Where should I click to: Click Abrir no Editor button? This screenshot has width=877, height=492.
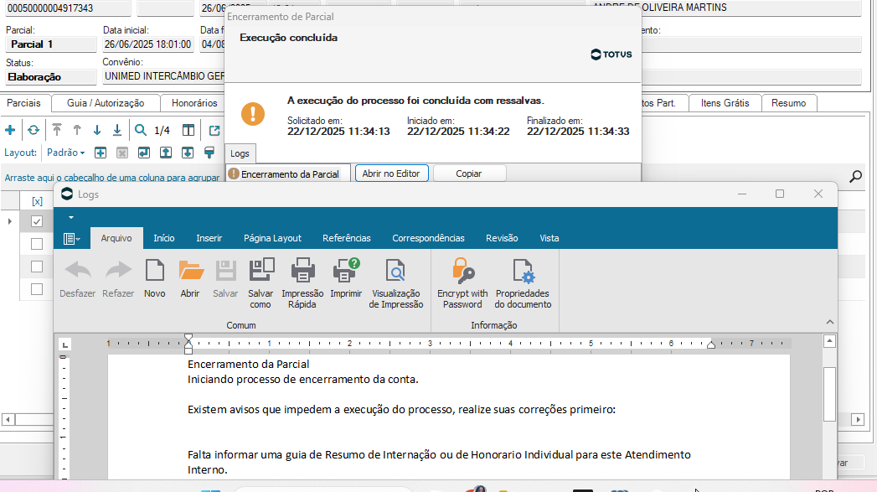click(x=391, y=173)
